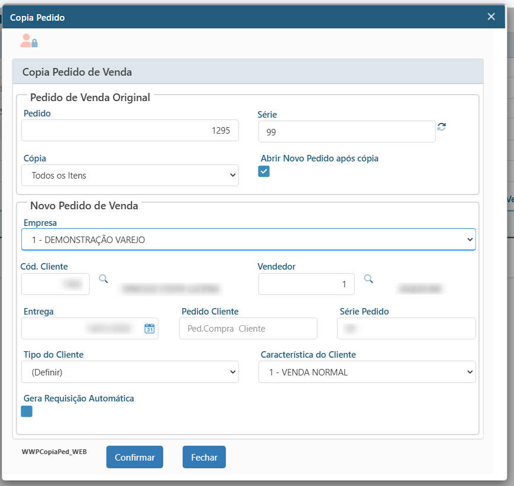Toggle Gera Requisição Automática checkbox
Screen dimensions: 514x486
[x=27, y=412]
